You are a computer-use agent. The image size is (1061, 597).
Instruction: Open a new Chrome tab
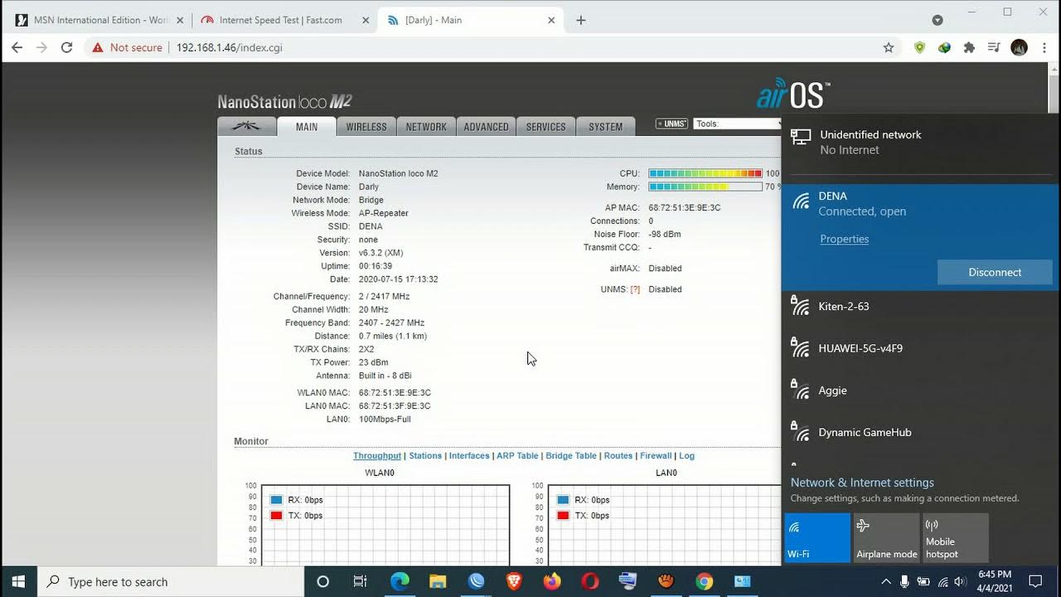click(581, 20)
